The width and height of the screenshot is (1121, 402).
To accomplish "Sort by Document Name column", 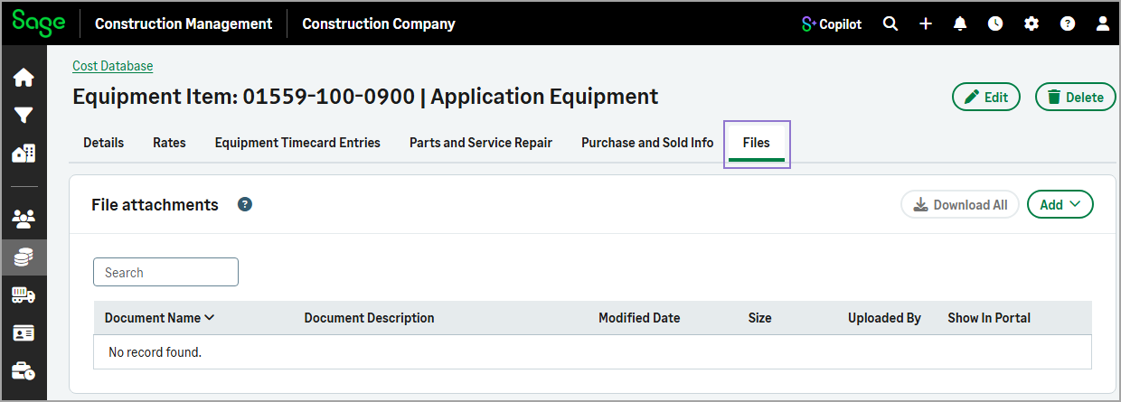I will (159, 318).
